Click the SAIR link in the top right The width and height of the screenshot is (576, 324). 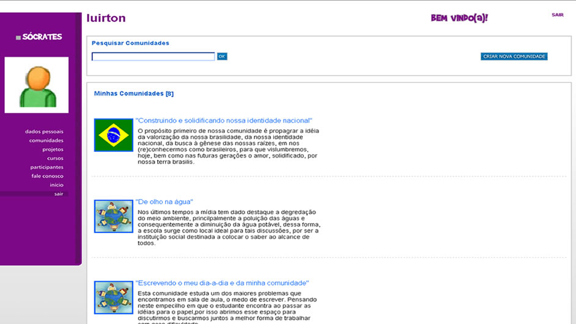coord(557,15)
